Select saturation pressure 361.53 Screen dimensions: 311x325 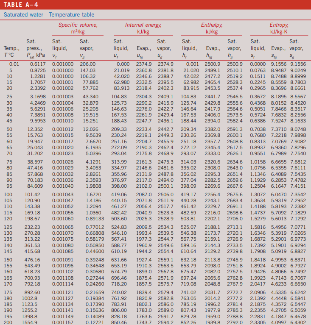tap(32, 246)
